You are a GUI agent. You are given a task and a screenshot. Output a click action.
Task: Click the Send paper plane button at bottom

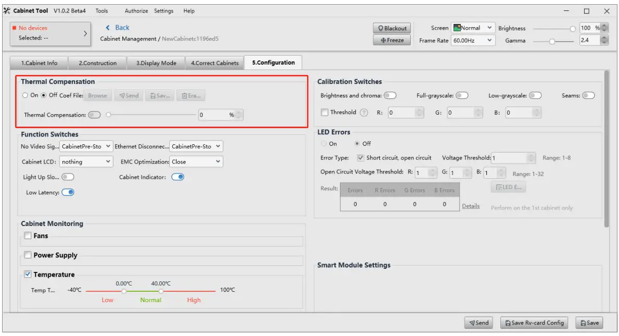[x=478, y=323]
